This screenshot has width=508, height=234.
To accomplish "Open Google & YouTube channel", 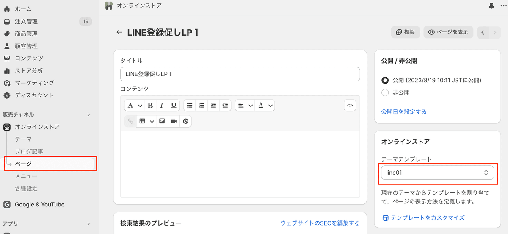I will point(39,204).
